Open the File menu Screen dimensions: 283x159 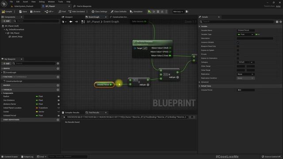click(11, 2)
